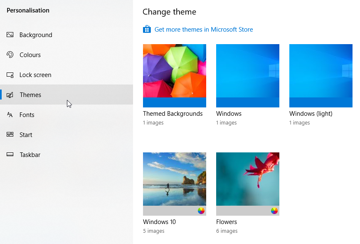This screenshot has height=244, width=360.
Task: Open the Themes section from navigation
Action: pyautogui.click(x=30, y=95)
